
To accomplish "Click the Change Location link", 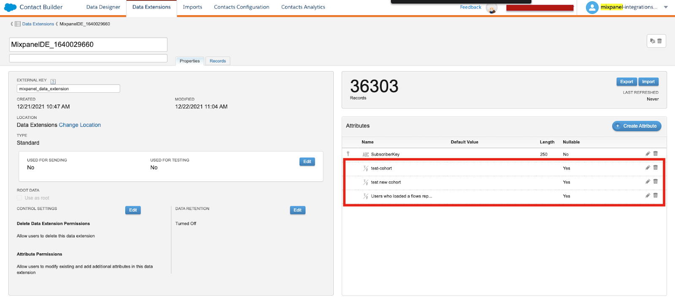I will [80, 125].
